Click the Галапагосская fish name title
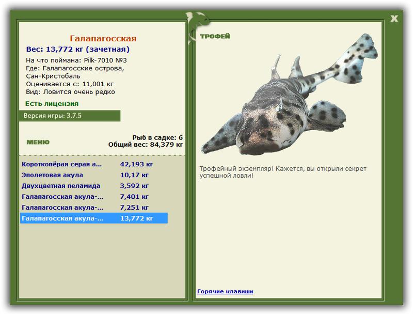 [103, 38]
